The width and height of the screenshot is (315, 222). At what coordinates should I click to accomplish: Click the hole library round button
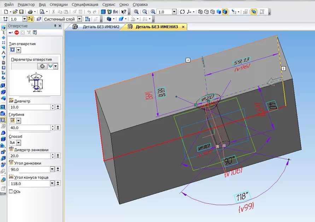coord(42,66)
